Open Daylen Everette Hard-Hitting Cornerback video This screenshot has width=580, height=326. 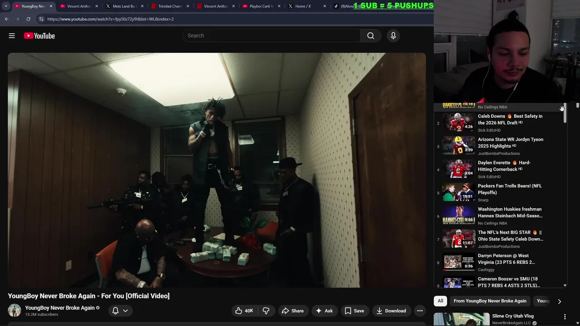[500, 169]
